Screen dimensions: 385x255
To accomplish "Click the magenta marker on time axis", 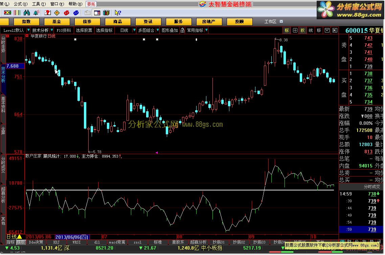I will (156, 153).
